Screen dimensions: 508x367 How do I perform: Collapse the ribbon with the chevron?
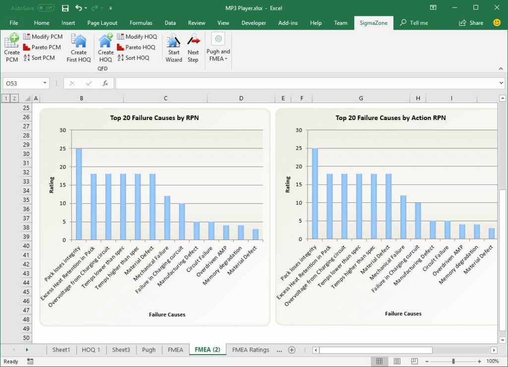pyautogui.click(x=501, y=68)
